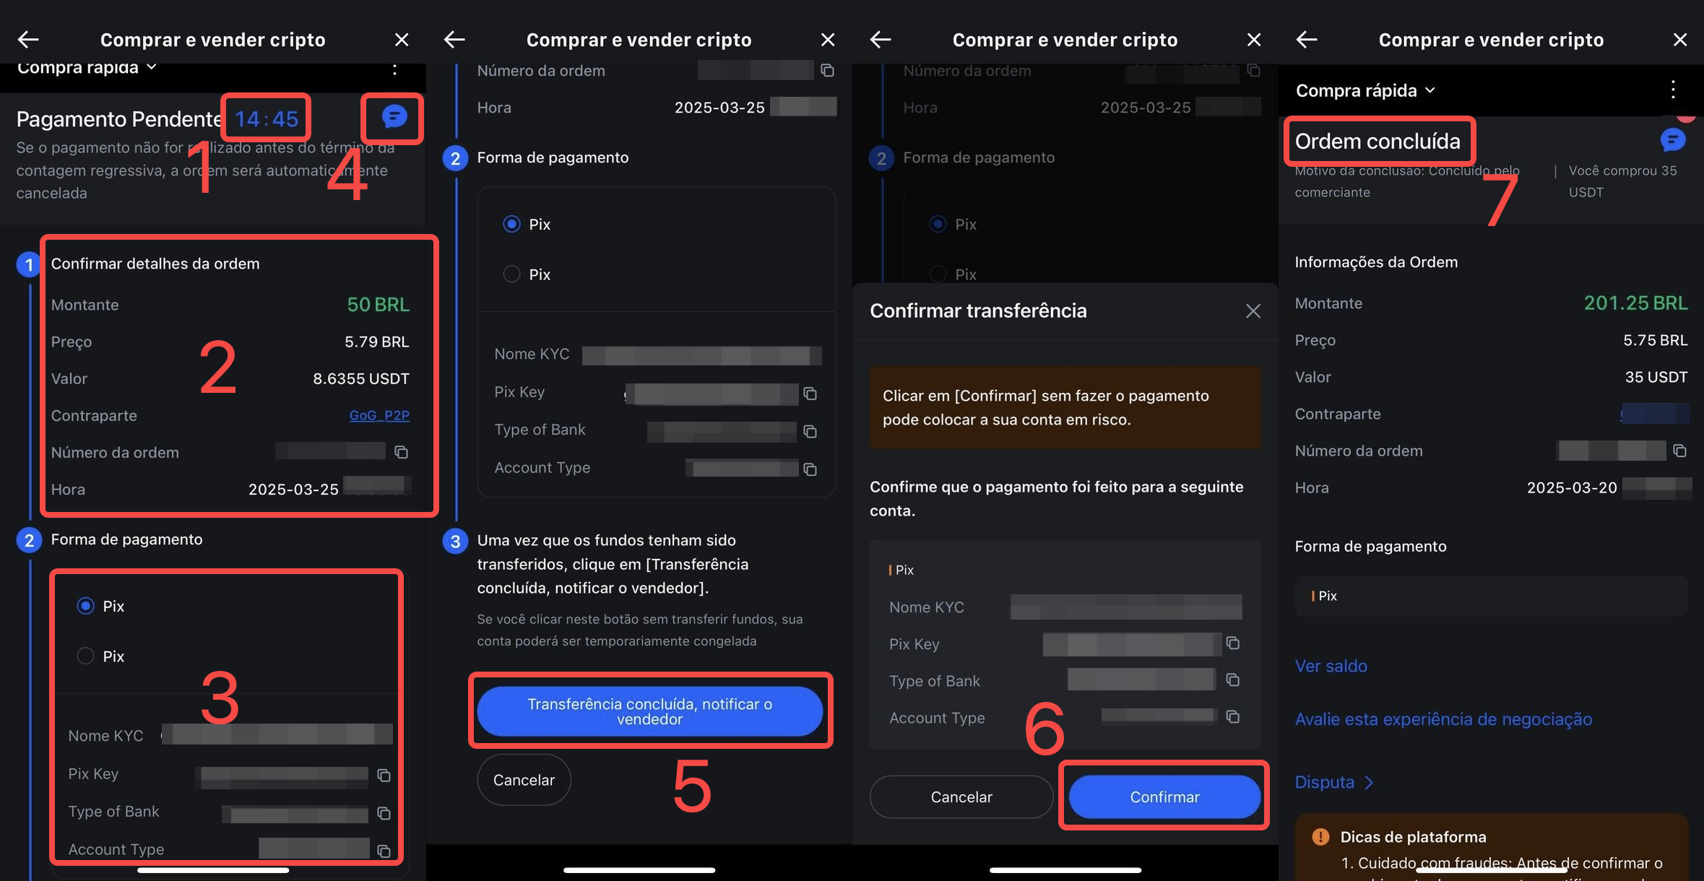Viewport: 1704px width, 881px height.
Task: Click Transferência concluída, notificar o vendedor
Action: tap(649, 711)
